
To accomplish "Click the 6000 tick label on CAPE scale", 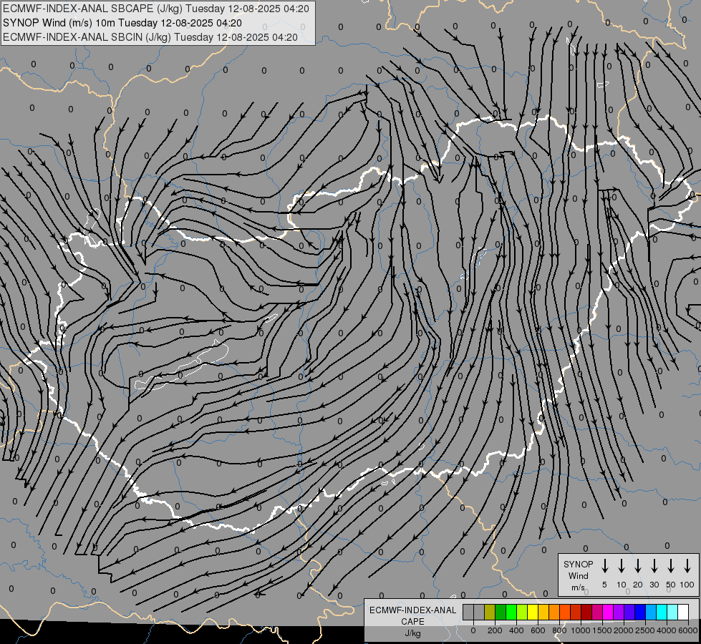I will (688, 630).
